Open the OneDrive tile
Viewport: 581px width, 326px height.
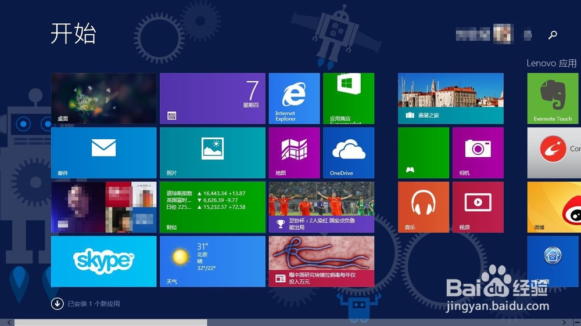[x=349, y=153]
